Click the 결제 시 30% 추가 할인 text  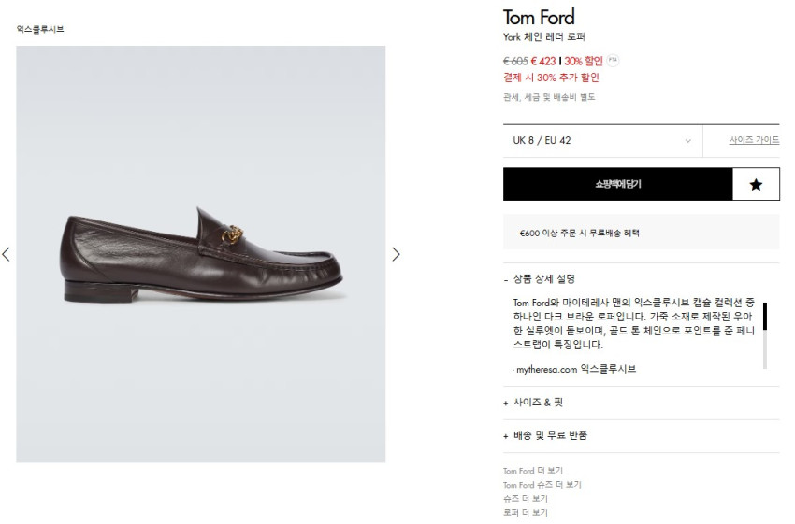551,78
